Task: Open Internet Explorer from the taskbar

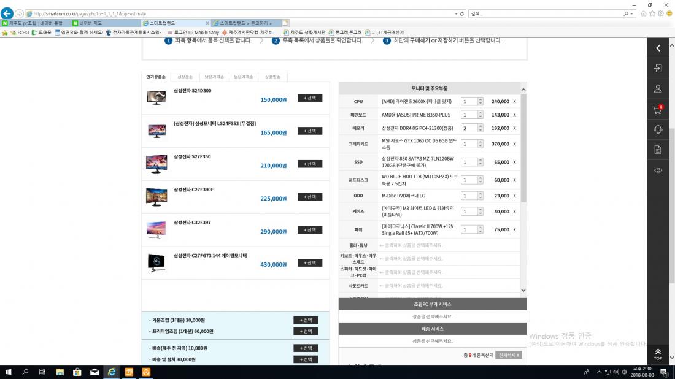Action: pyautogui.click(x=112, y=372)
